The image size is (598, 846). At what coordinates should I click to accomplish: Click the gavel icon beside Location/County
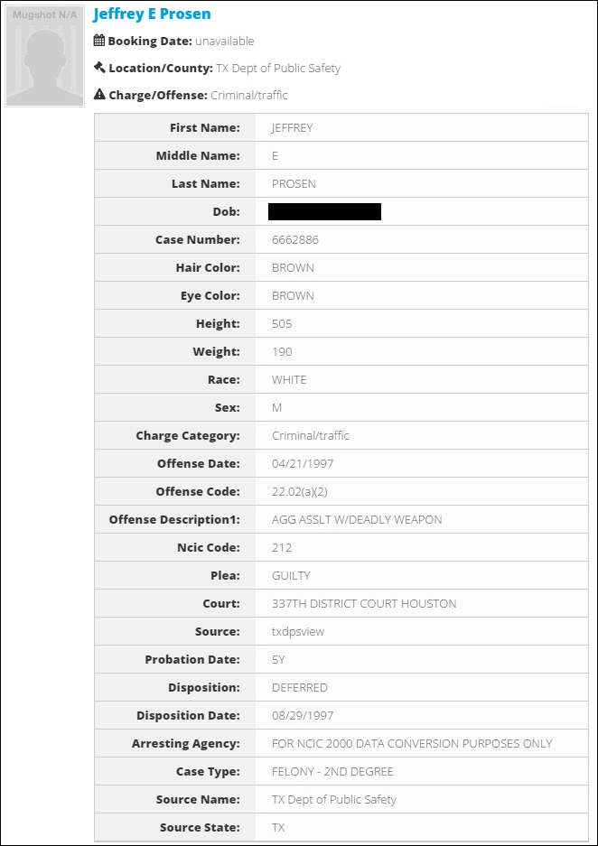pos(98,68)
